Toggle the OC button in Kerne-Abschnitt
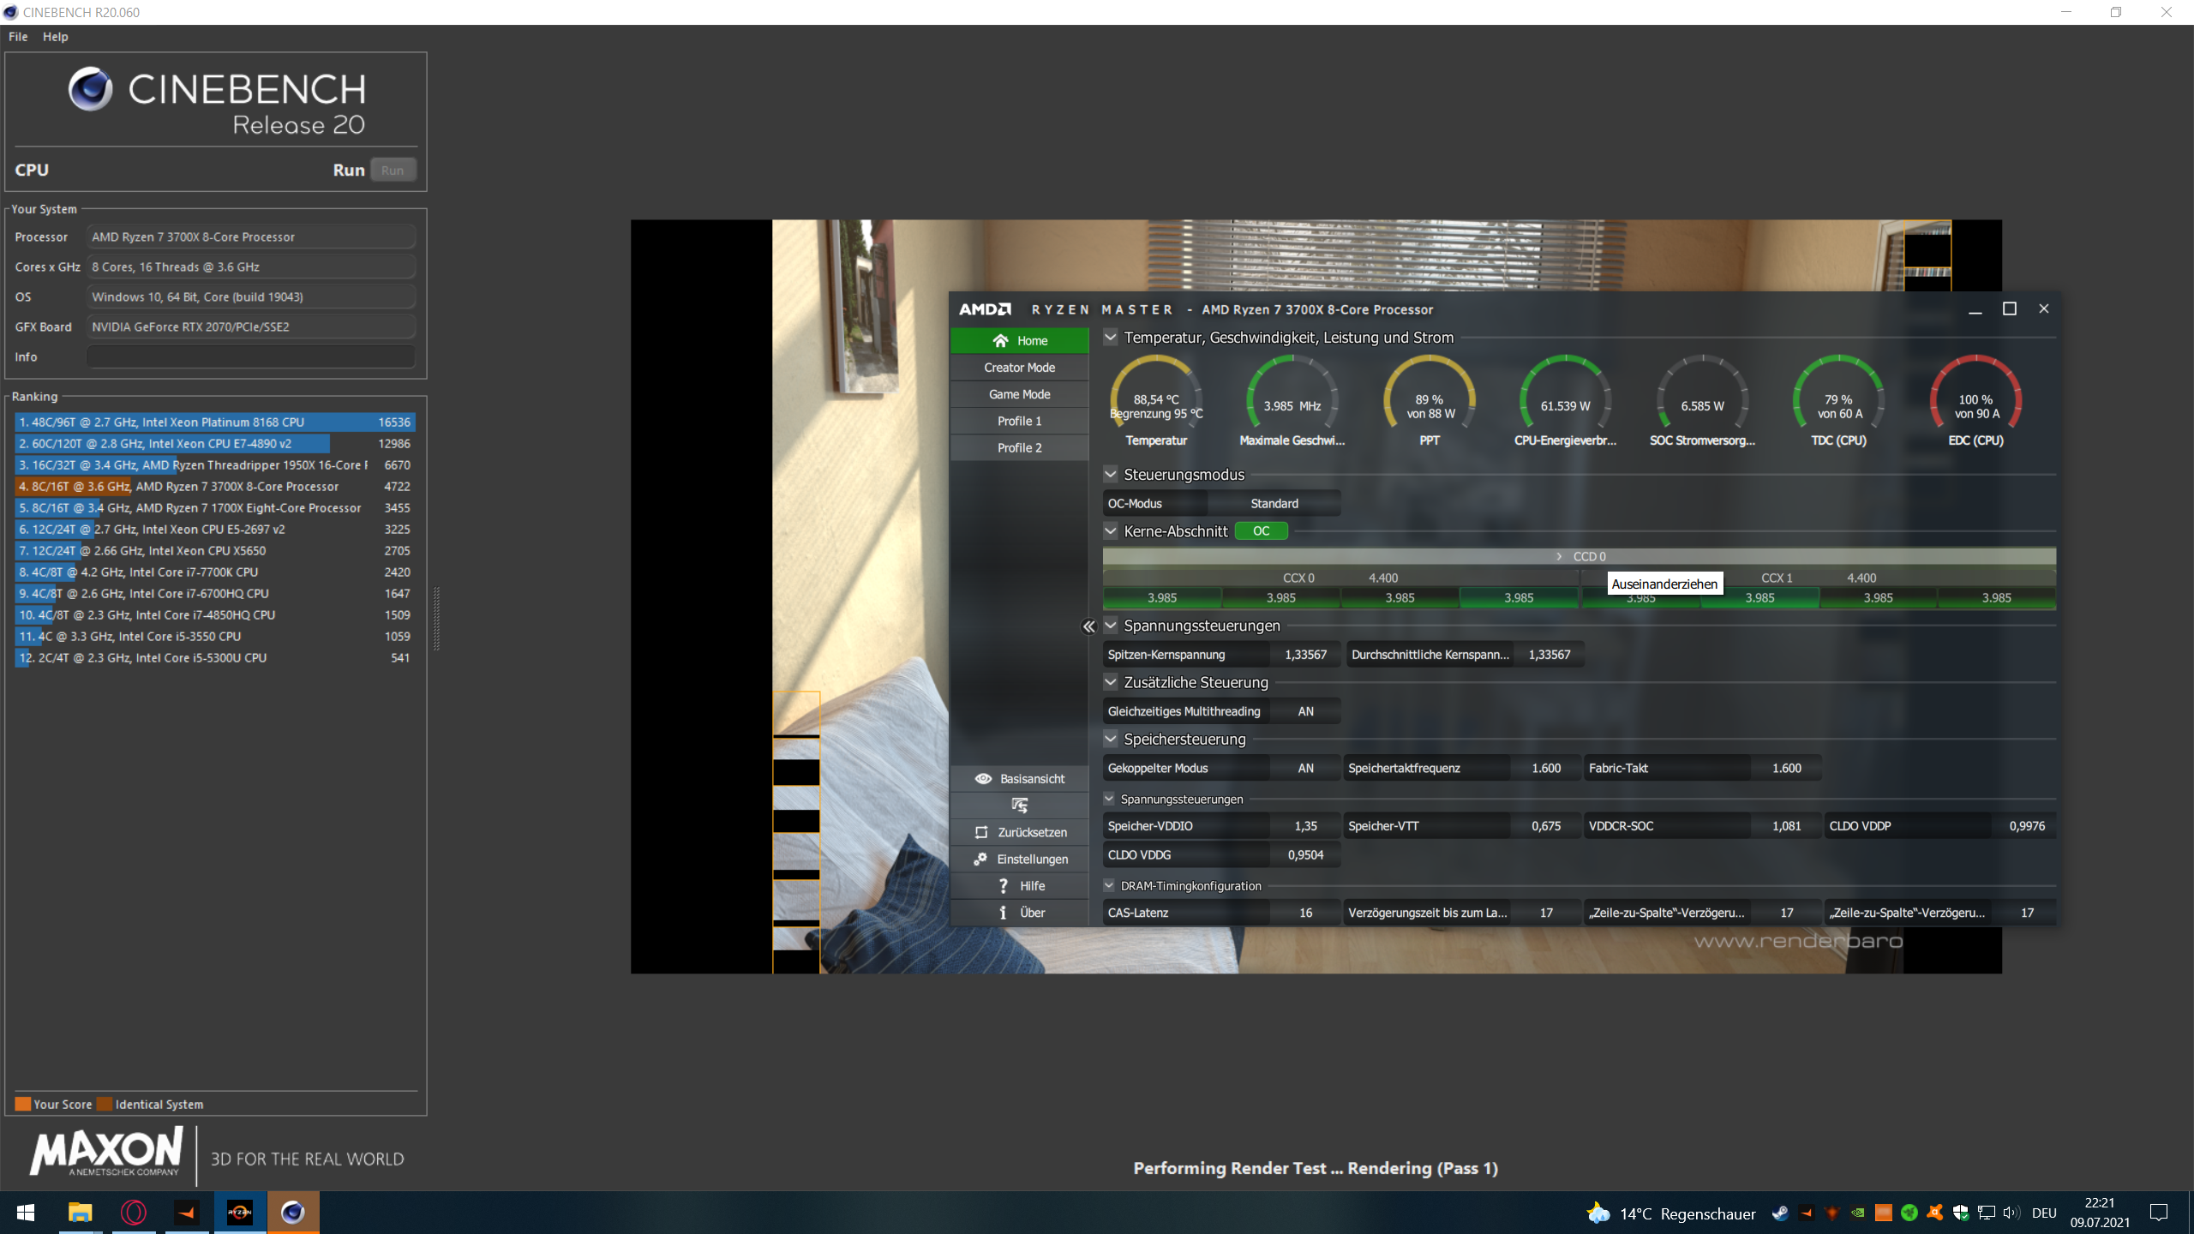2194x1234 pixels. pyautogui.click(x=1261, y=531)
